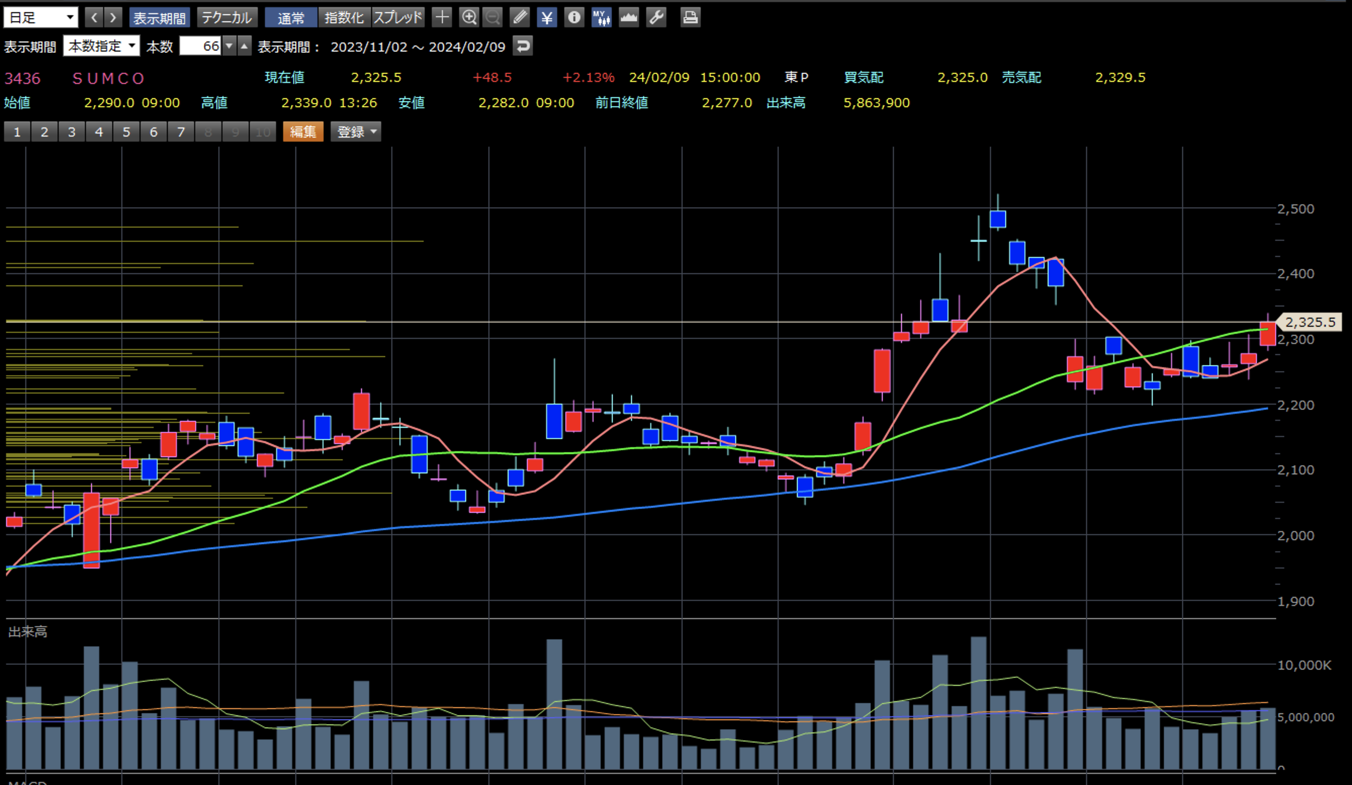The width and height of the screenshot is (1352, 785).
Task: Select chart preset tab 7
Action: coord(181,132)
